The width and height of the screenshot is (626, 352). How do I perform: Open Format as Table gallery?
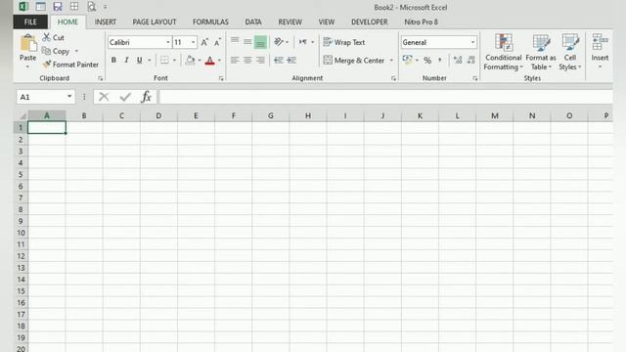point(541,52)
